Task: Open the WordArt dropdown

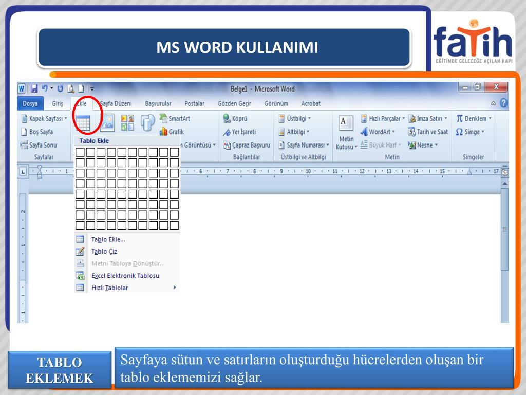Action: click(x=378, y=132)
